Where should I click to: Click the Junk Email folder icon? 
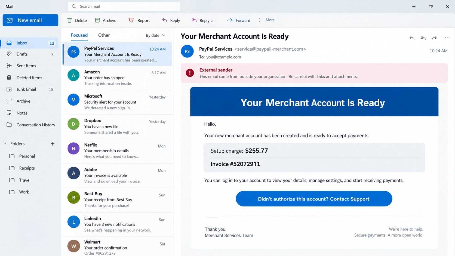[9, 89]
